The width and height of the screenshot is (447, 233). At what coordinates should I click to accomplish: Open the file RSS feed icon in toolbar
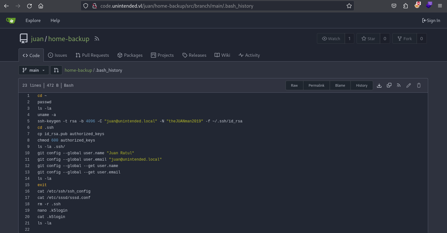[399, 85]
